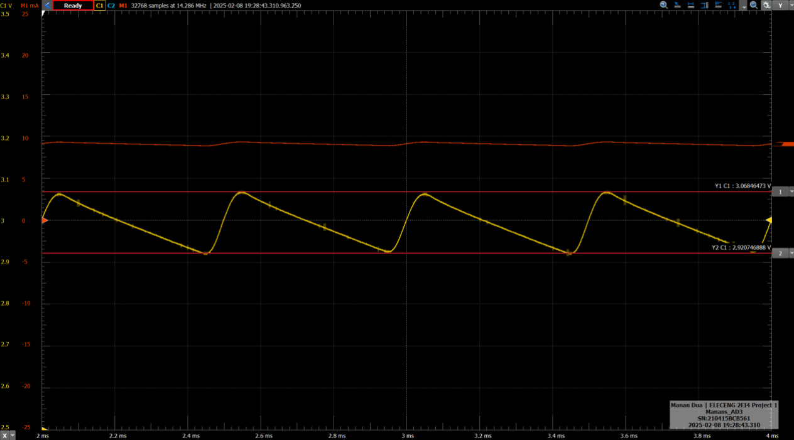Toggle math channel M1 visibility

(x=122, y=5)
